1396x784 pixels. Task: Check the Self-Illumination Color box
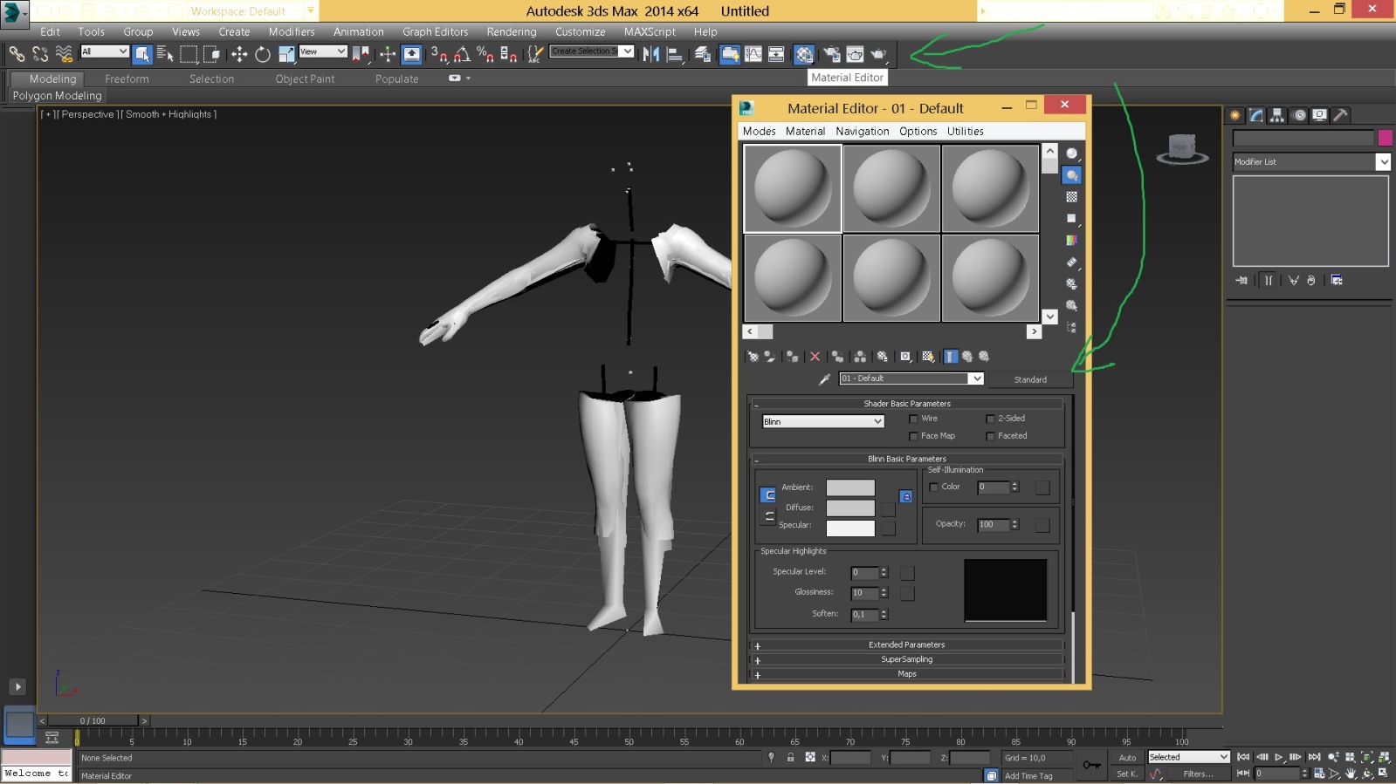(933, 487)
